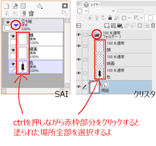Create a new layer folder in SAI

(x=23, y=6)
